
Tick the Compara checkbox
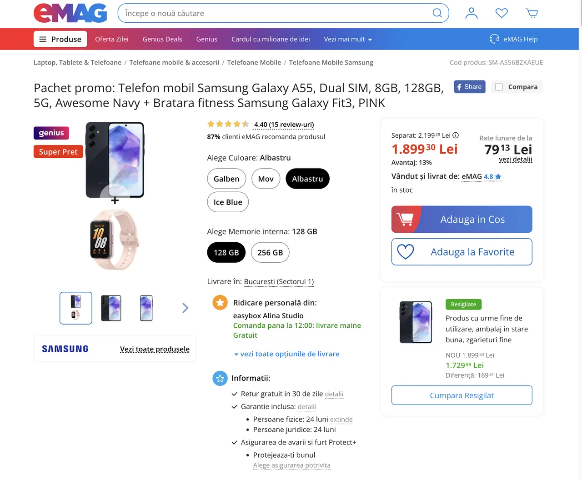point(499,87)
